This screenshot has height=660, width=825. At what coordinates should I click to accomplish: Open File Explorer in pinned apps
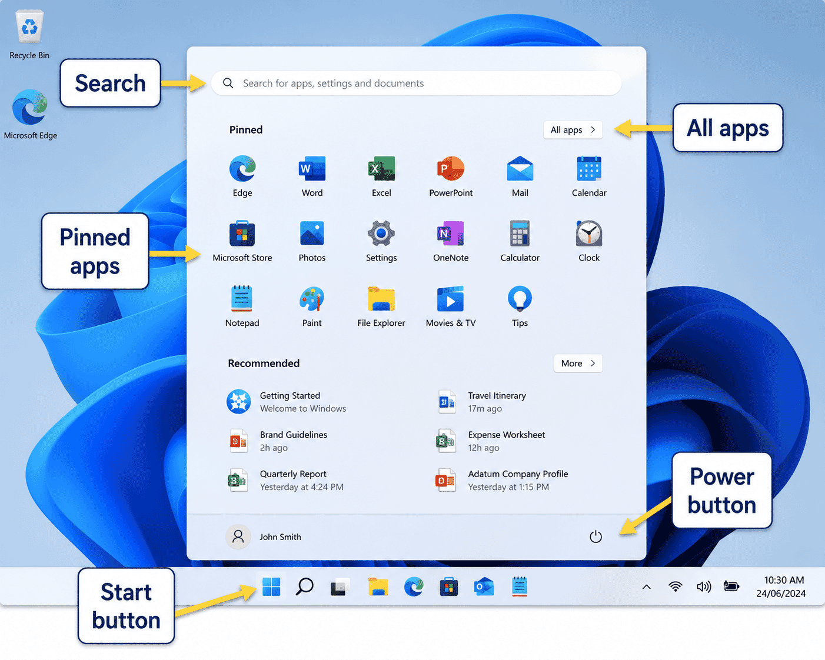[381, 306]
